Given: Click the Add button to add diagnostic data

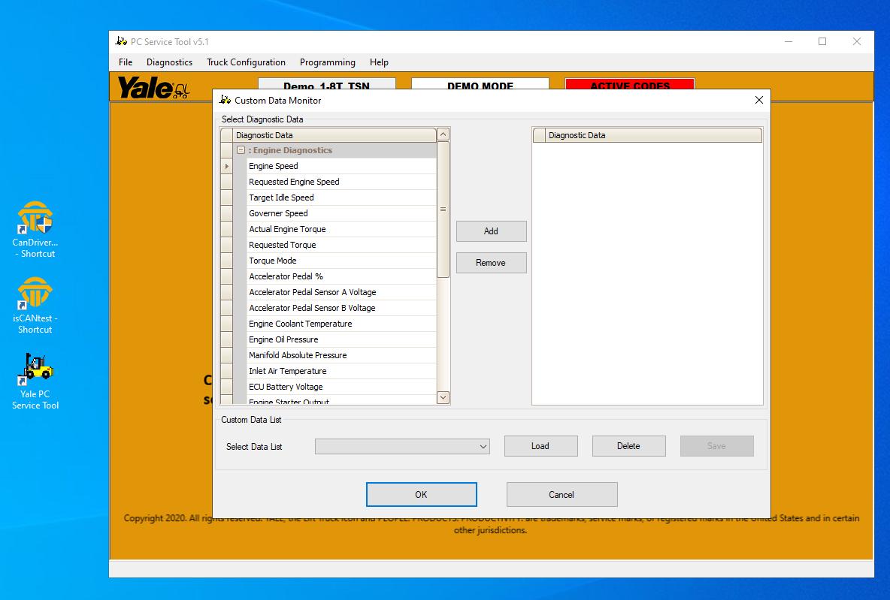Looking at the screenshot, I should coord(491,231).
